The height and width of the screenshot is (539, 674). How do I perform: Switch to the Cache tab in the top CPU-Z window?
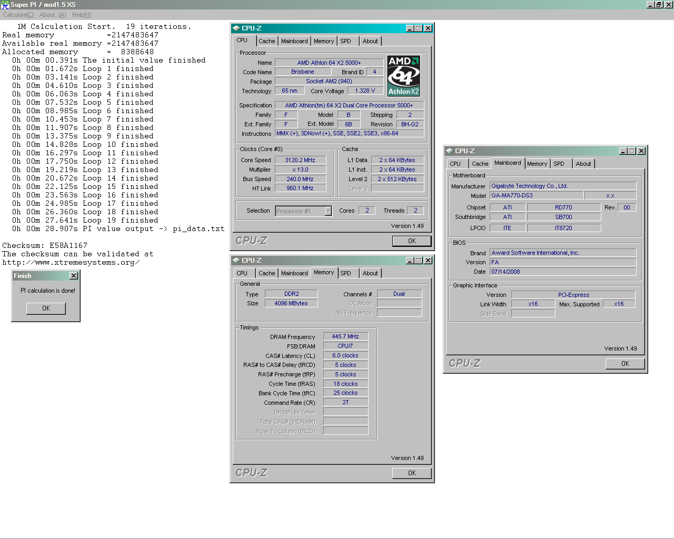click(267, 41)
